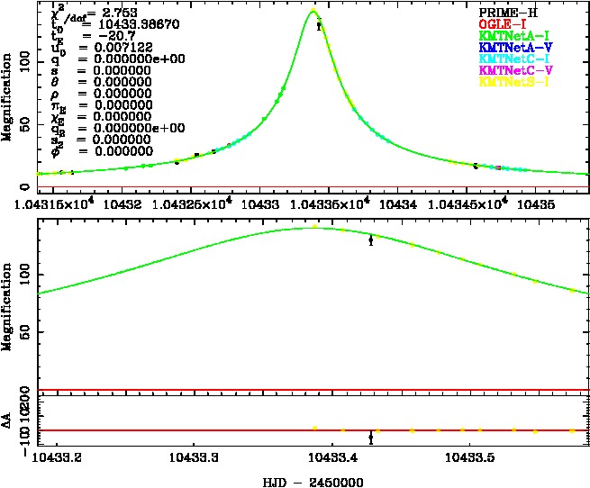Click the black error-bar point in zoomed light curve
The image size is (590, 488).
pyautogui.click(x=371, y=239)
